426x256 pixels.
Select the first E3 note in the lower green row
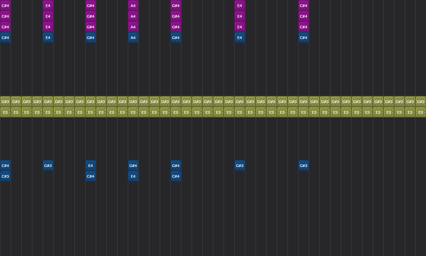(x=5, y=112)
